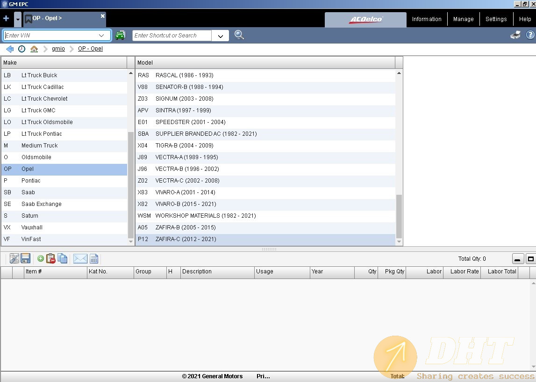Image resolution: width=536 pixels, height=382 pixels.
Task: Select ZAFIRA-B (2005 - 2015) model
Action: pyautogui.click(x=186, y=228)
